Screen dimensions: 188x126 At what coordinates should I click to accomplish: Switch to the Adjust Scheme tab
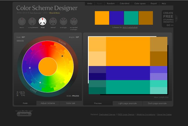48,103
